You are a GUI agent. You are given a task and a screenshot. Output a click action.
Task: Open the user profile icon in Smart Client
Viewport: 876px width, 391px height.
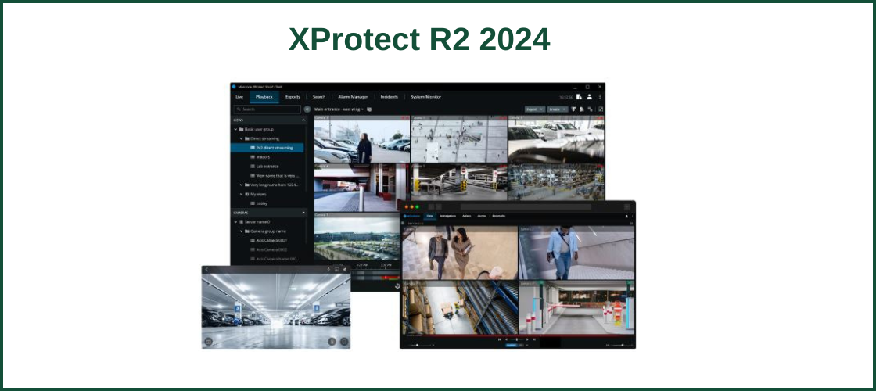[x=590, y=97]
